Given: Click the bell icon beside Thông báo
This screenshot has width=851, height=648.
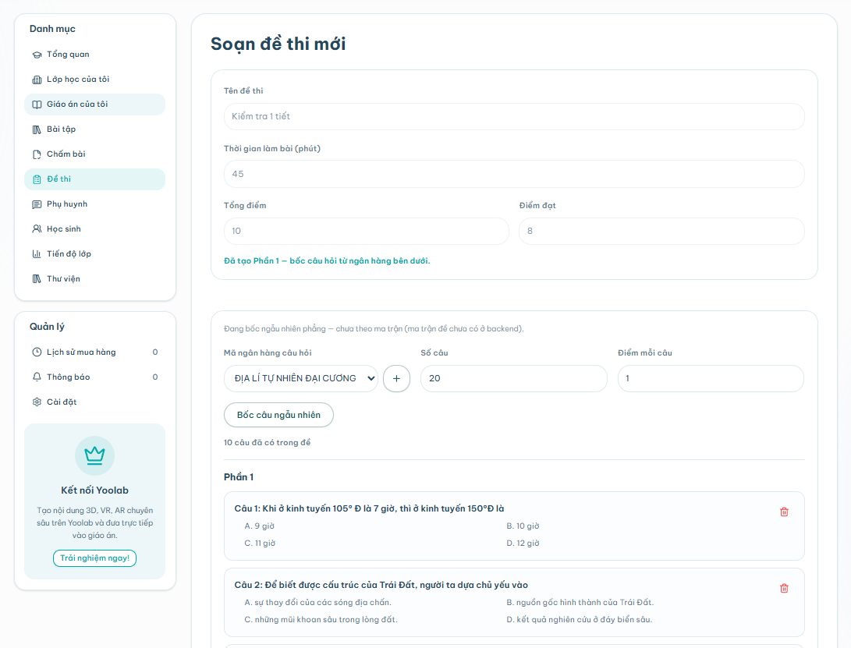Looking at the screenshot, I should click(37, 377).
